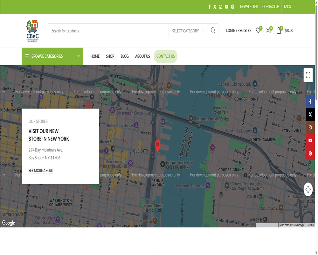Expand the Select Category dropdown
318x255 pixels.
point(188,31)
